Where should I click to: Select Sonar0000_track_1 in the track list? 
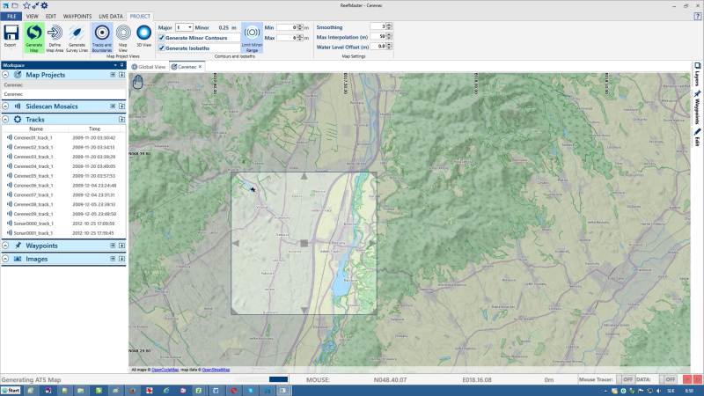coord(33,224)
